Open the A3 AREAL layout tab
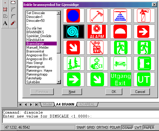The image size is (159, 131). pyautogui.click(x=87, y=104)
